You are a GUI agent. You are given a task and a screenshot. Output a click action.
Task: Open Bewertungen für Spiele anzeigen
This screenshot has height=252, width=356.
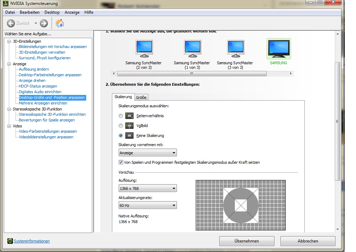[47, 120]
